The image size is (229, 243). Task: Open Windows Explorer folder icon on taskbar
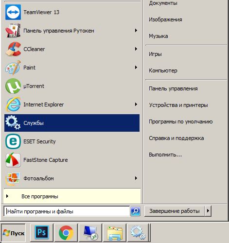point(115,233)
